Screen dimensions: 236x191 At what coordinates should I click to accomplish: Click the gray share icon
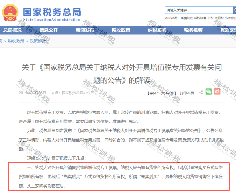[x=201, y=93]
